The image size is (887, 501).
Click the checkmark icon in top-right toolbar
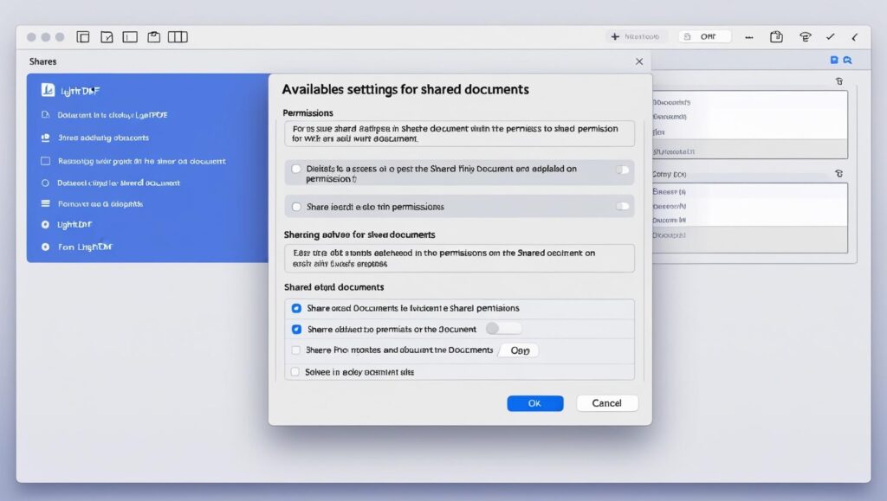(831, 37)
